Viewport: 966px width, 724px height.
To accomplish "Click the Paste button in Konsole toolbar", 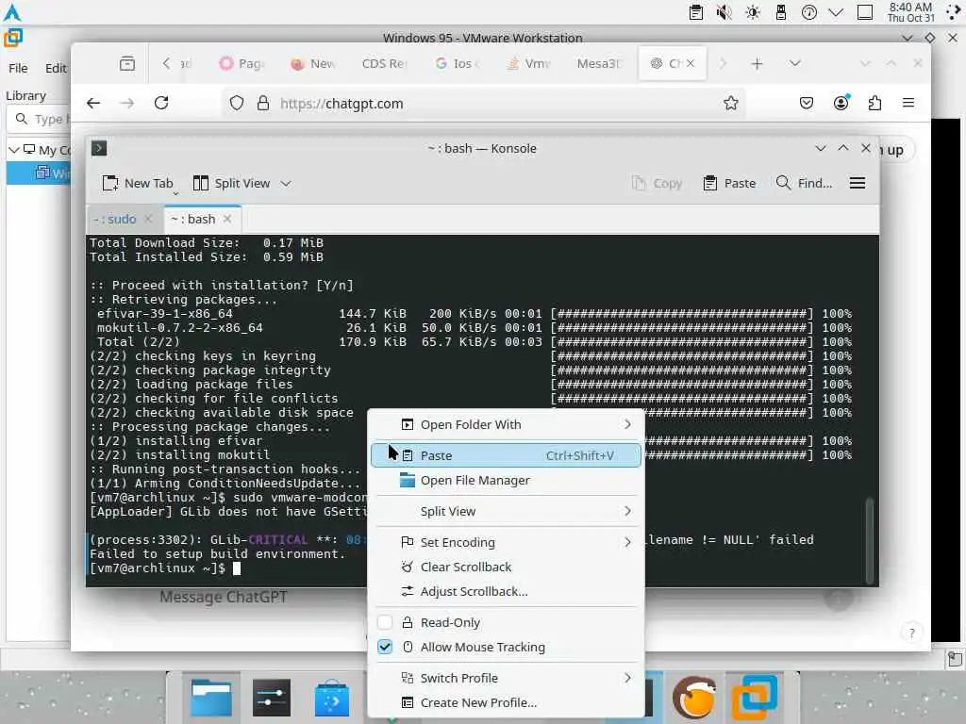I will pos(729,184).
